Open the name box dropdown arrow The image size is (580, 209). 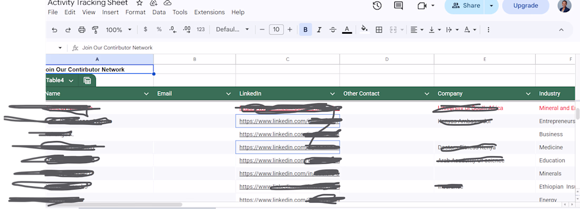pos(60,48)
